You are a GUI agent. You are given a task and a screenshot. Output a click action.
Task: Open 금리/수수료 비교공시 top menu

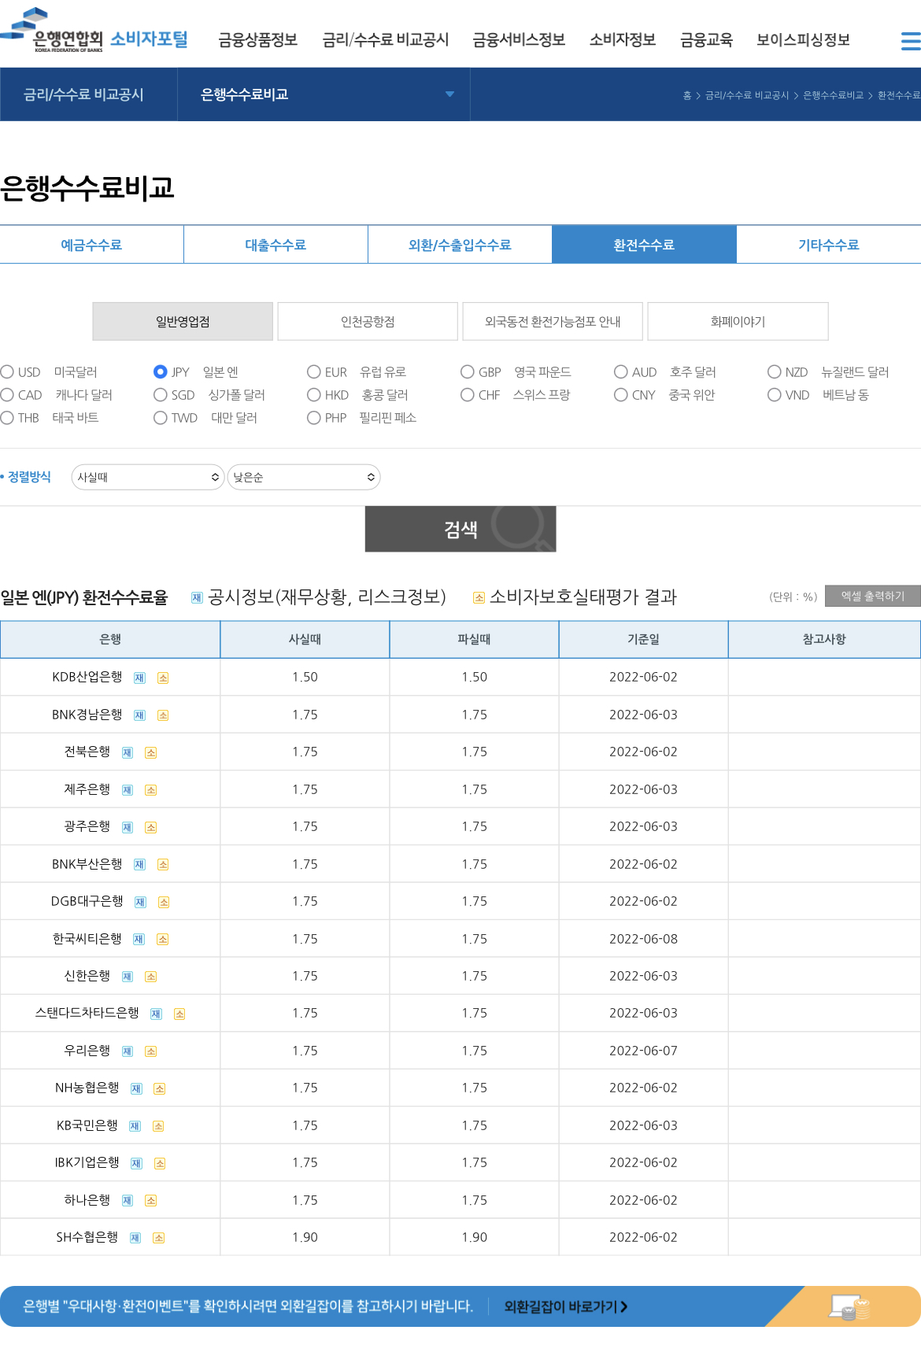386,40
